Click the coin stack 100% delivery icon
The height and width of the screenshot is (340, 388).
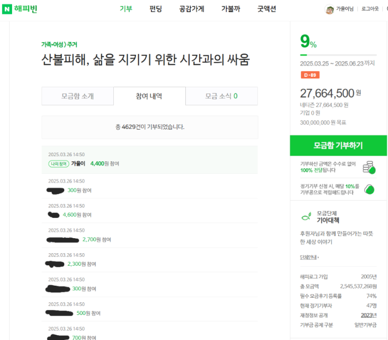[x=369, y=167]
